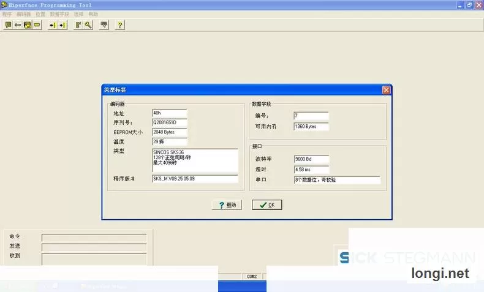Click the floppy disk save toolbar icon
This screenshot has width=484, height=292.
tap(28, 25)
